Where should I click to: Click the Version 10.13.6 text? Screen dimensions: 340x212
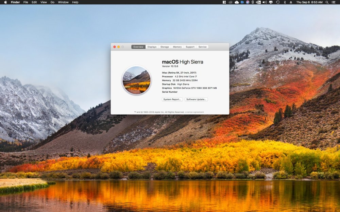(170, 66)
